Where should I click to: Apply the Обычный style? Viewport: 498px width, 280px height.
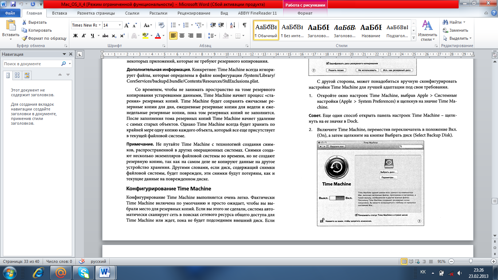click(266, 30)
